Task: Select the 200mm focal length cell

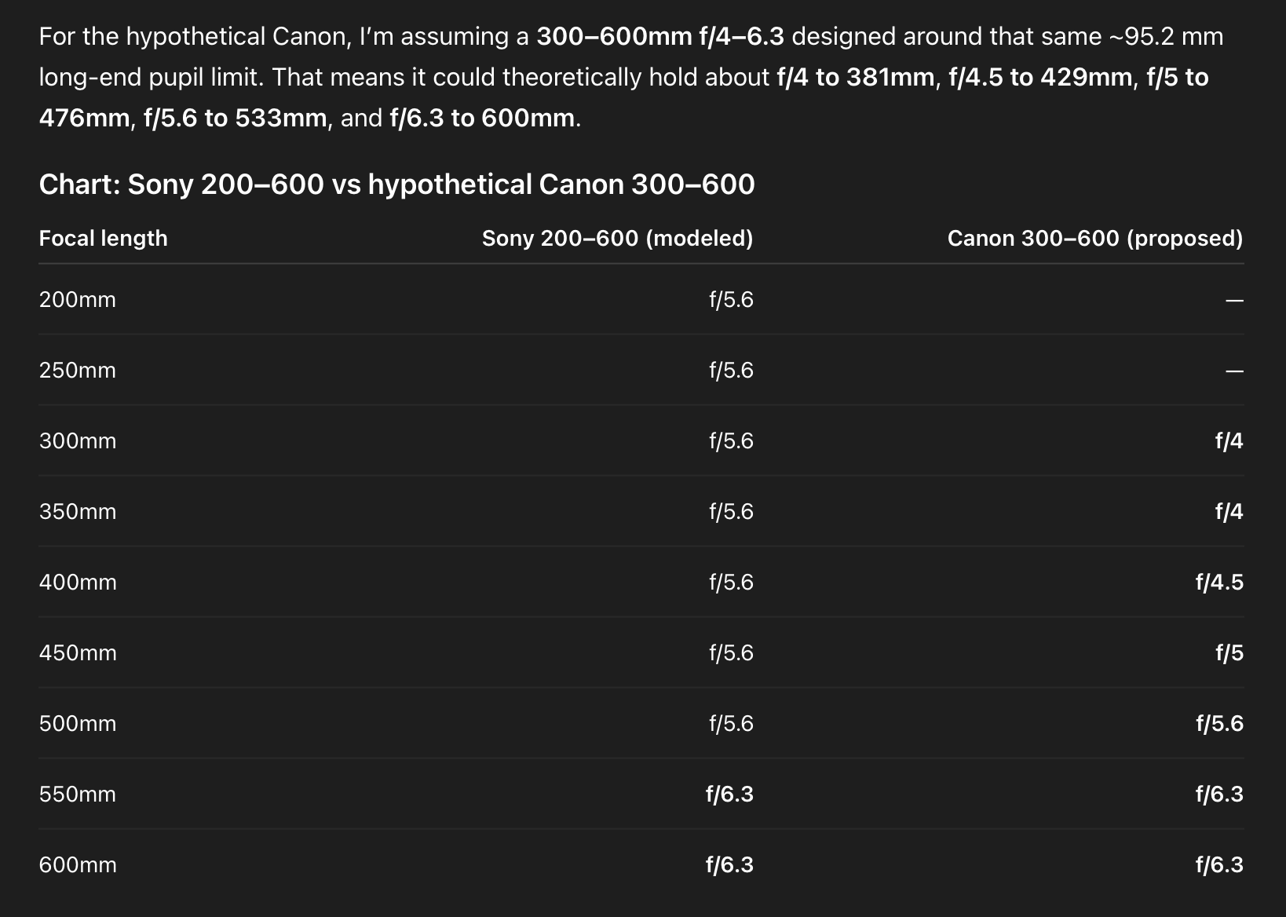Action: (x=78, y=300)
